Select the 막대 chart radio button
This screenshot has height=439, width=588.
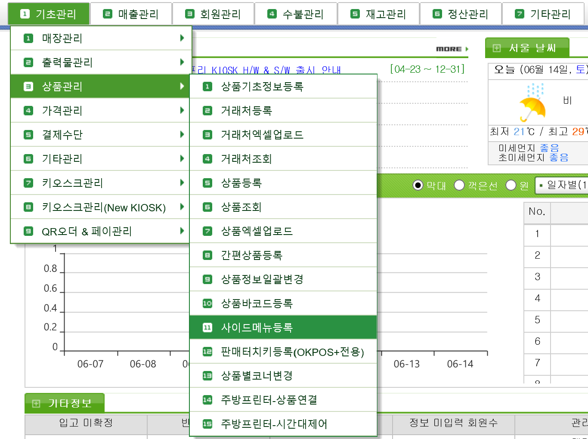pos(418,185)
